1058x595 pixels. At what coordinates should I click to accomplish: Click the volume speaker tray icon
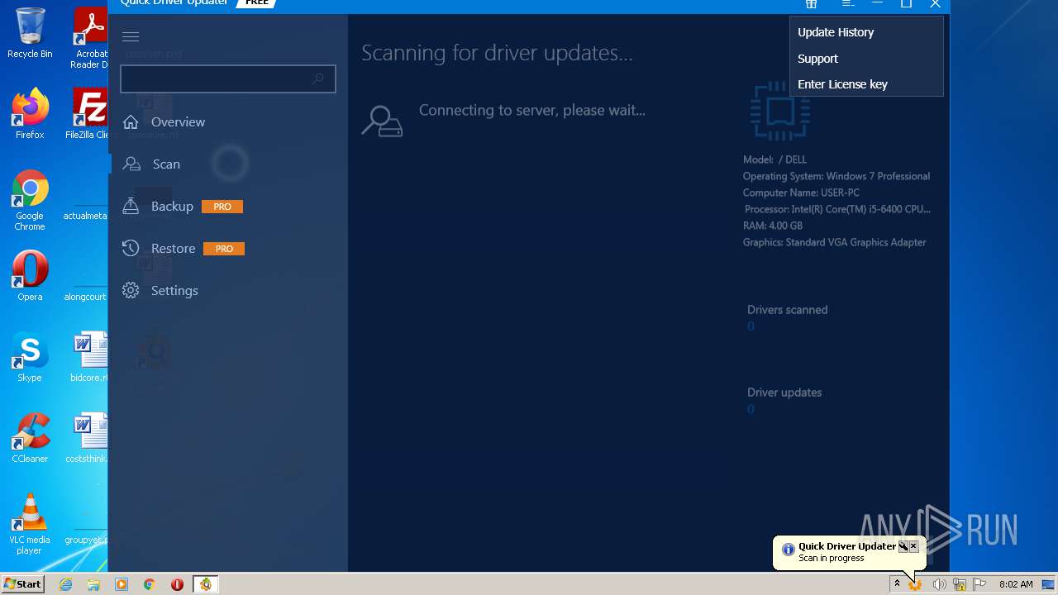point(939,584)
